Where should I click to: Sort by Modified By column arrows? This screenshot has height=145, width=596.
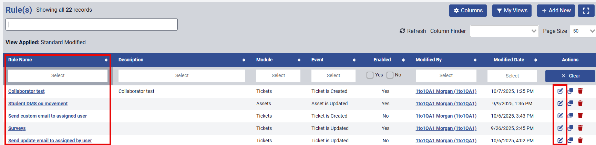pyautogui.click(x=475, y=60)
